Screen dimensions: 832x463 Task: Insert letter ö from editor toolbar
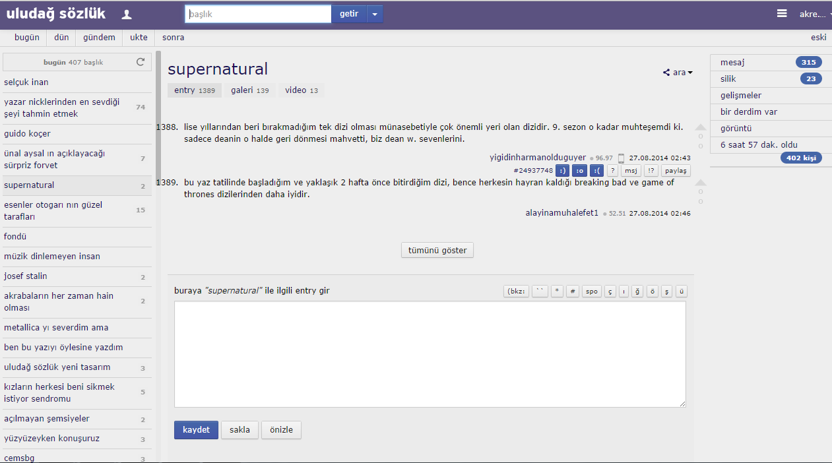tap(653, 291)
